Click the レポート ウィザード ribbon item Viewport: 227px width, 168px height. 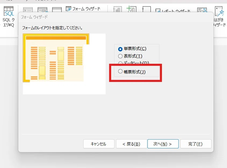tap(173, 10)
